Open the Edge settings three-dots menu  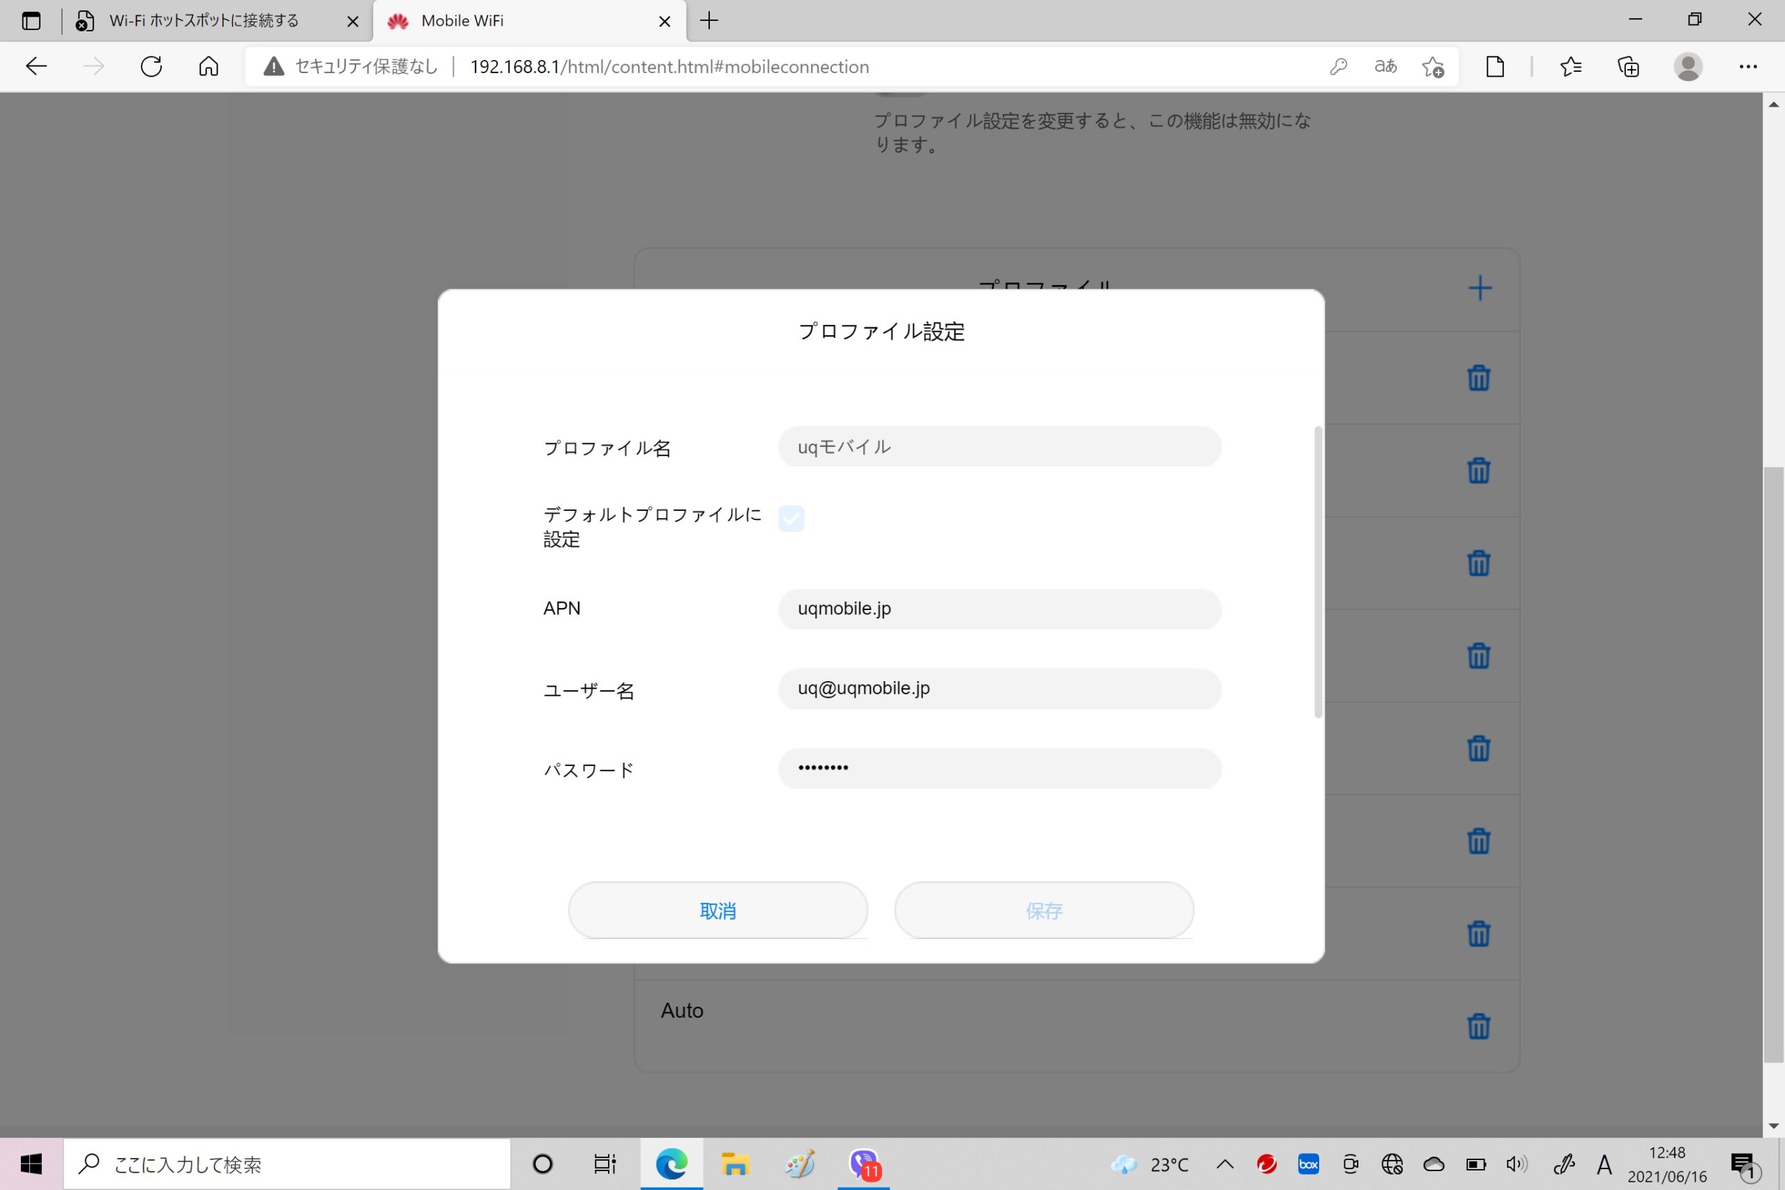coord(1748,67)
